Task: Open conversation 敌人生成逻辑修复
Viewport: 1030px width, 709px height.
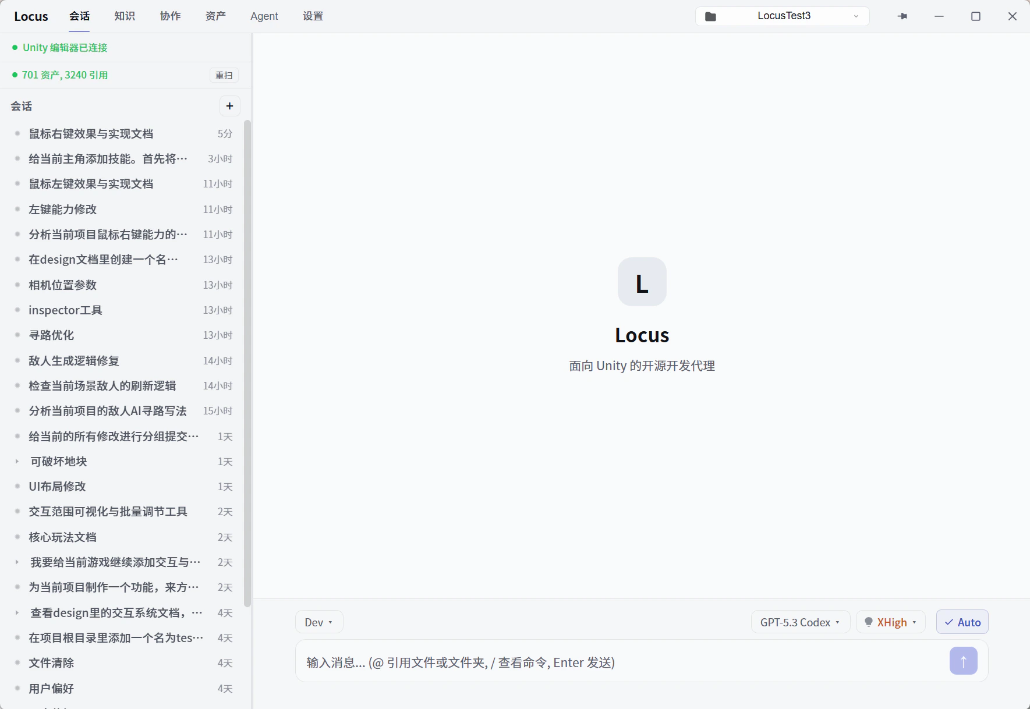Action: click(x=123, y=361)
